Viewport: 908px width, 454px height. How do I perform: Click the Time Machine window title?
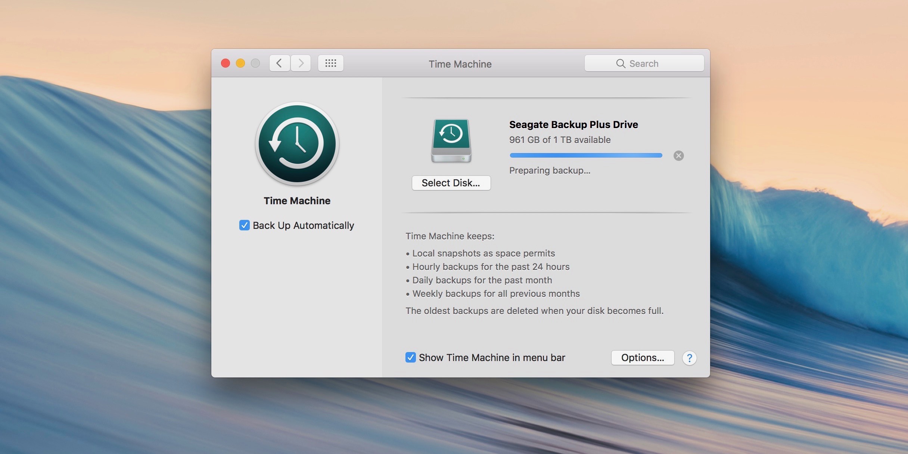point(460,64)
